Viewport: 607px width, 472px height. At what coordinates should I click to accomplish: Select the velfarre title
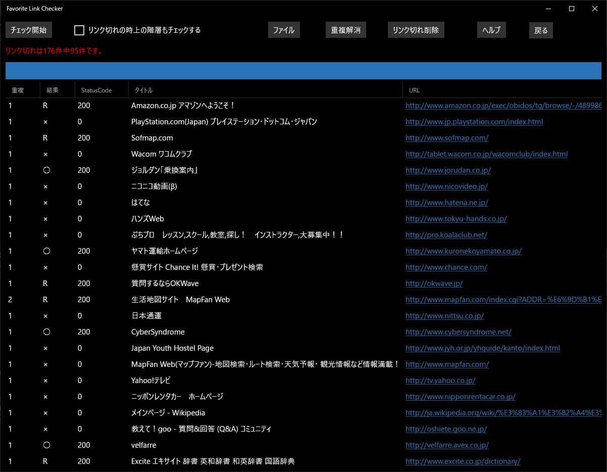pos(144,445)
